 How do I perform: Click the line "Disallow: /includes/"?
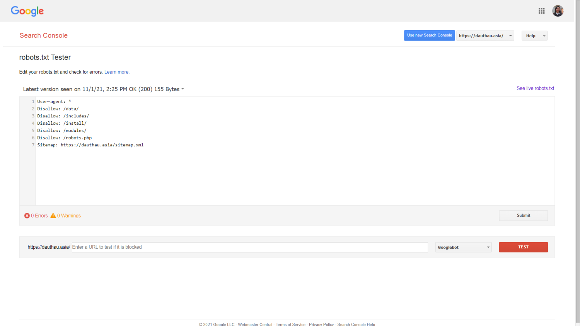tap(63, 116)
